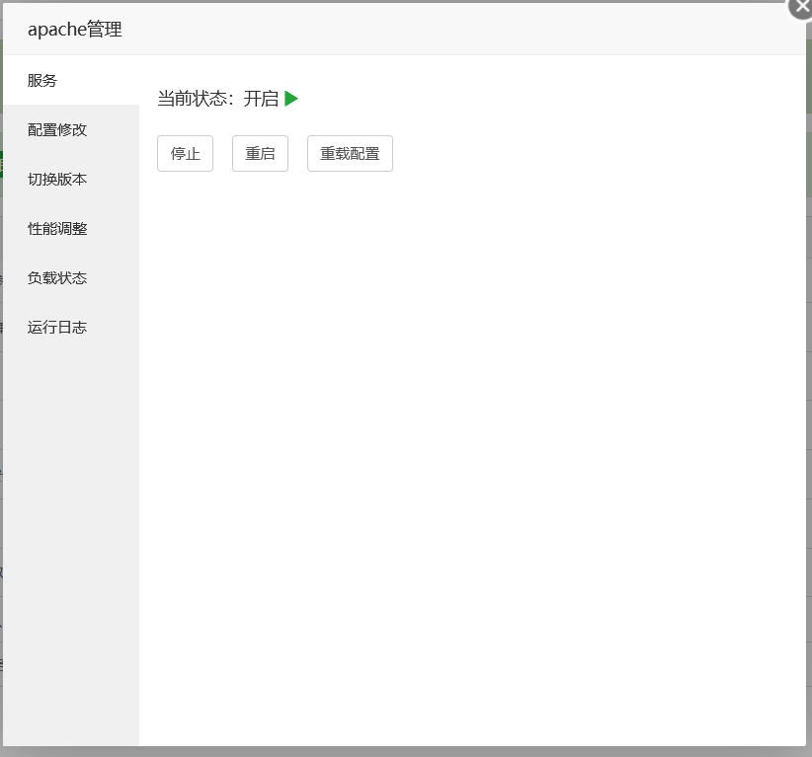This screenshot has width=812, height=757.
Task: Click the 开启 status text
Action: coord(261,99)
